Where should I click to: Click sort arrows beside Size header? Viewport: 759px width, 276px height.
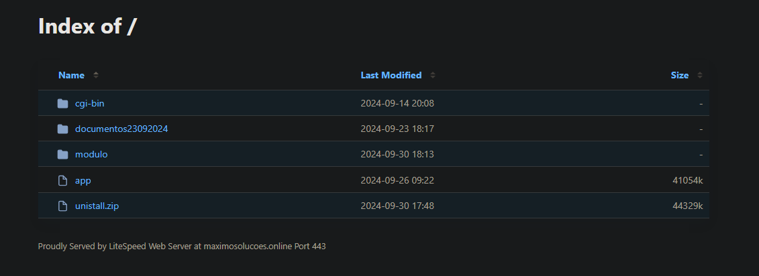pos(700,75)
